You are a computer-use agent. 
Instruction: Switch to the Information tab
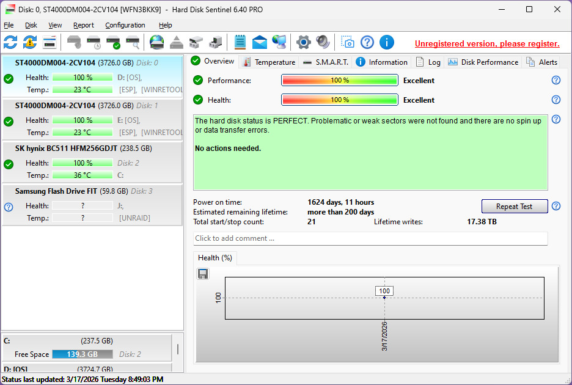tap(381, 62)
